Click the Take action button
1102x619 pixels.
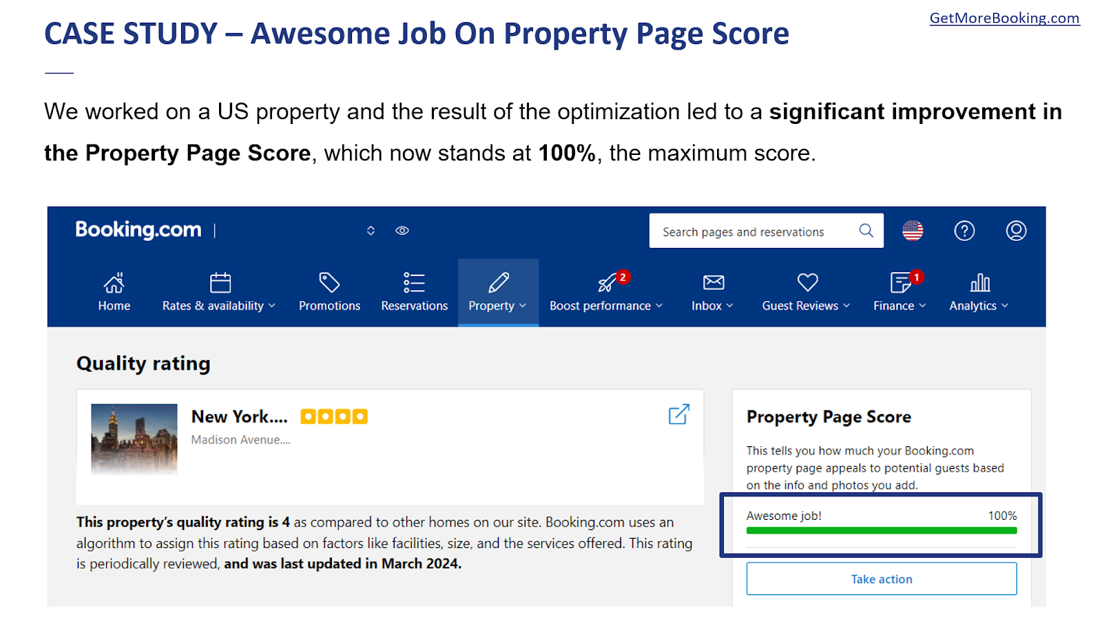[882, 579]
